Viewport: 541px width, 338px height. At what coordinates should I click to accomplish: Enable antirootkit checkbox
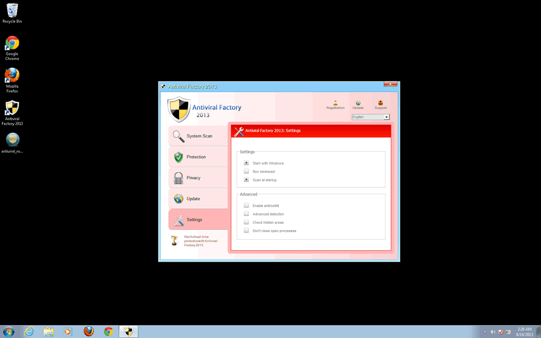point(247,206)
